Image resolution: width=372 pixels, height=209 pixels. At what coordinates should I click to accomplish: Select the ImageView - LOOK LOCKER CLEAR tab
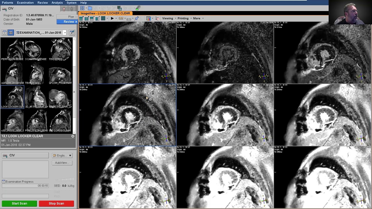click(105, 13)
